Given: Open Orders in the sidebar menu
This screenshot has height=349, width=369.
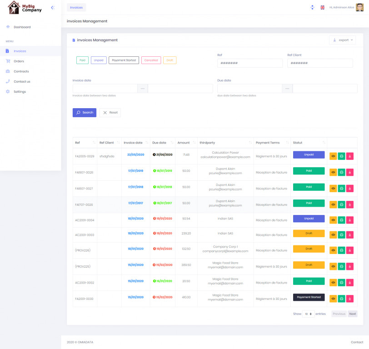Looking at the screenshot, I should (19, 61).
